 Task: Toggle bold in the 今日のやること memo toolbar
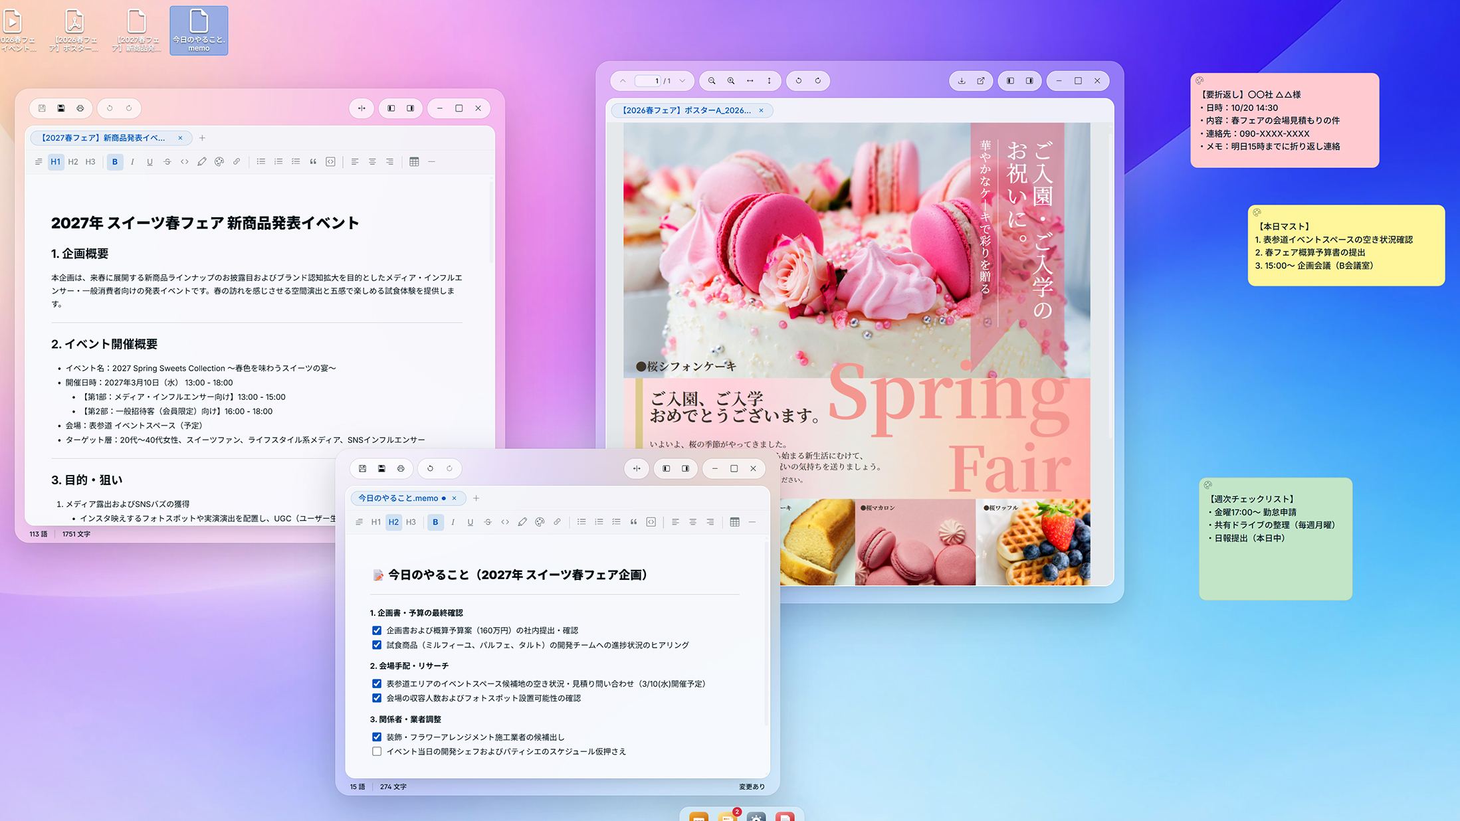[x=435, y=522]
